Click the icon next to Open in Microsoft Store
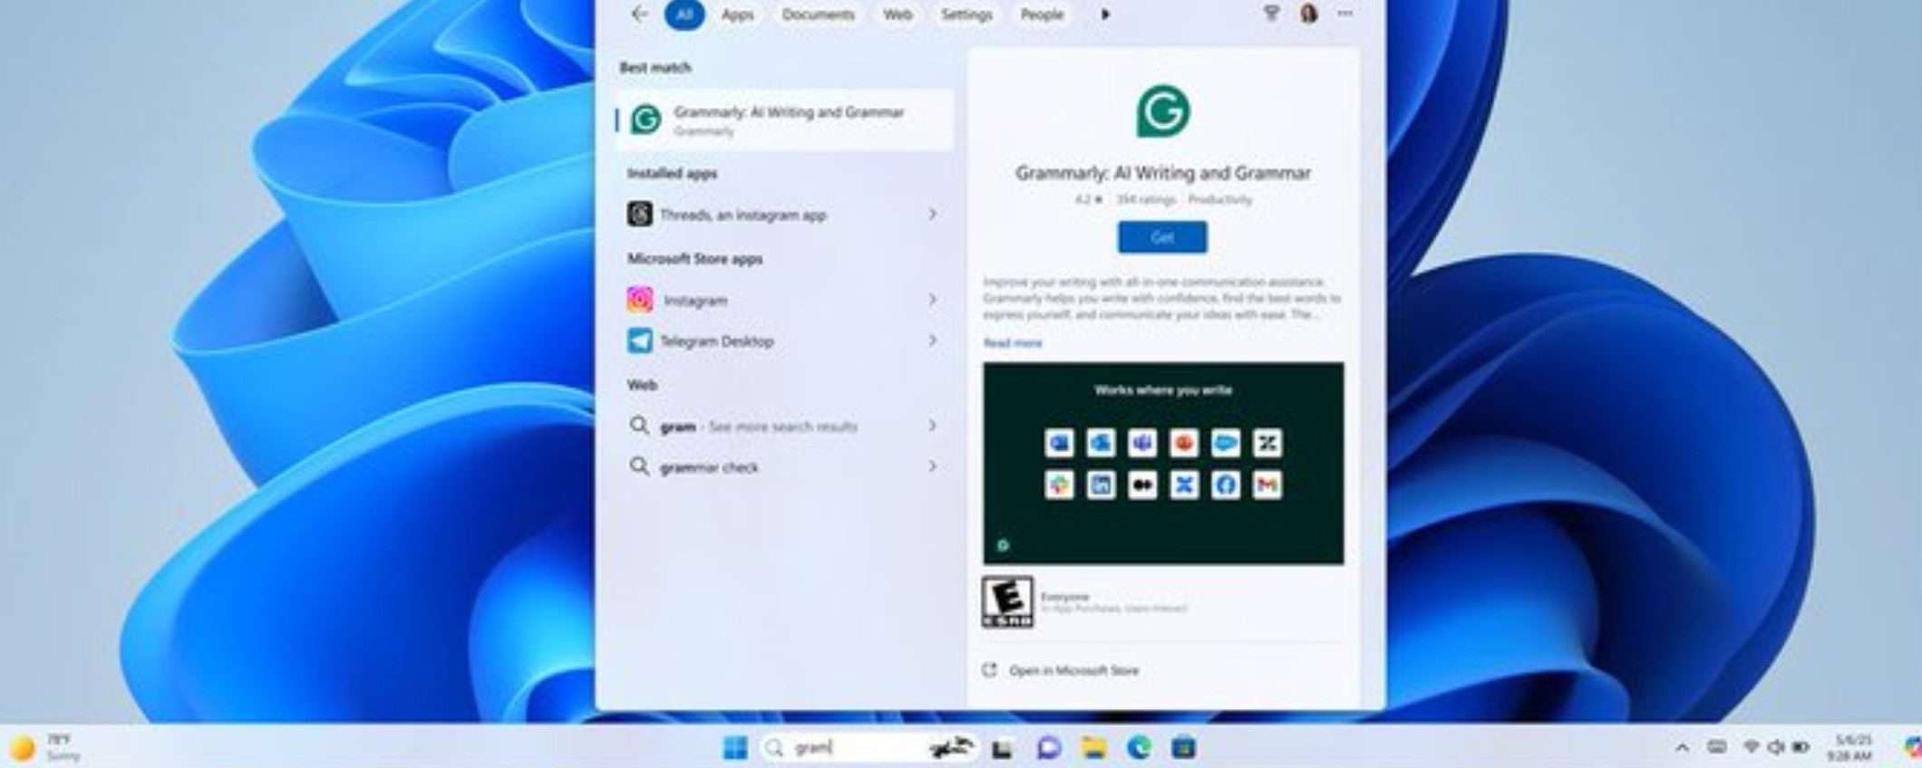 coord(990,670)
